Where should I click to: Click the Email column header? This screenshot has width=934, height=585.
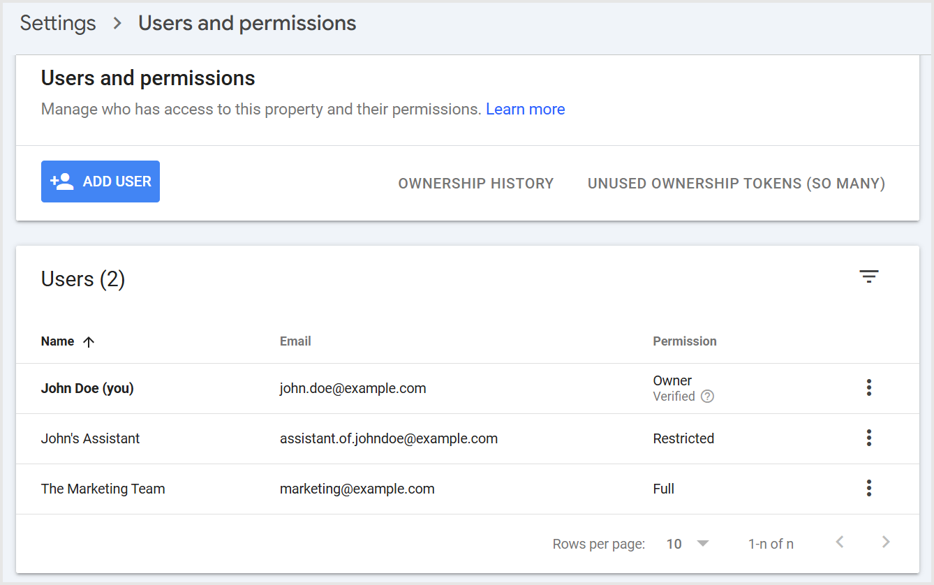[x=295, y=341]
